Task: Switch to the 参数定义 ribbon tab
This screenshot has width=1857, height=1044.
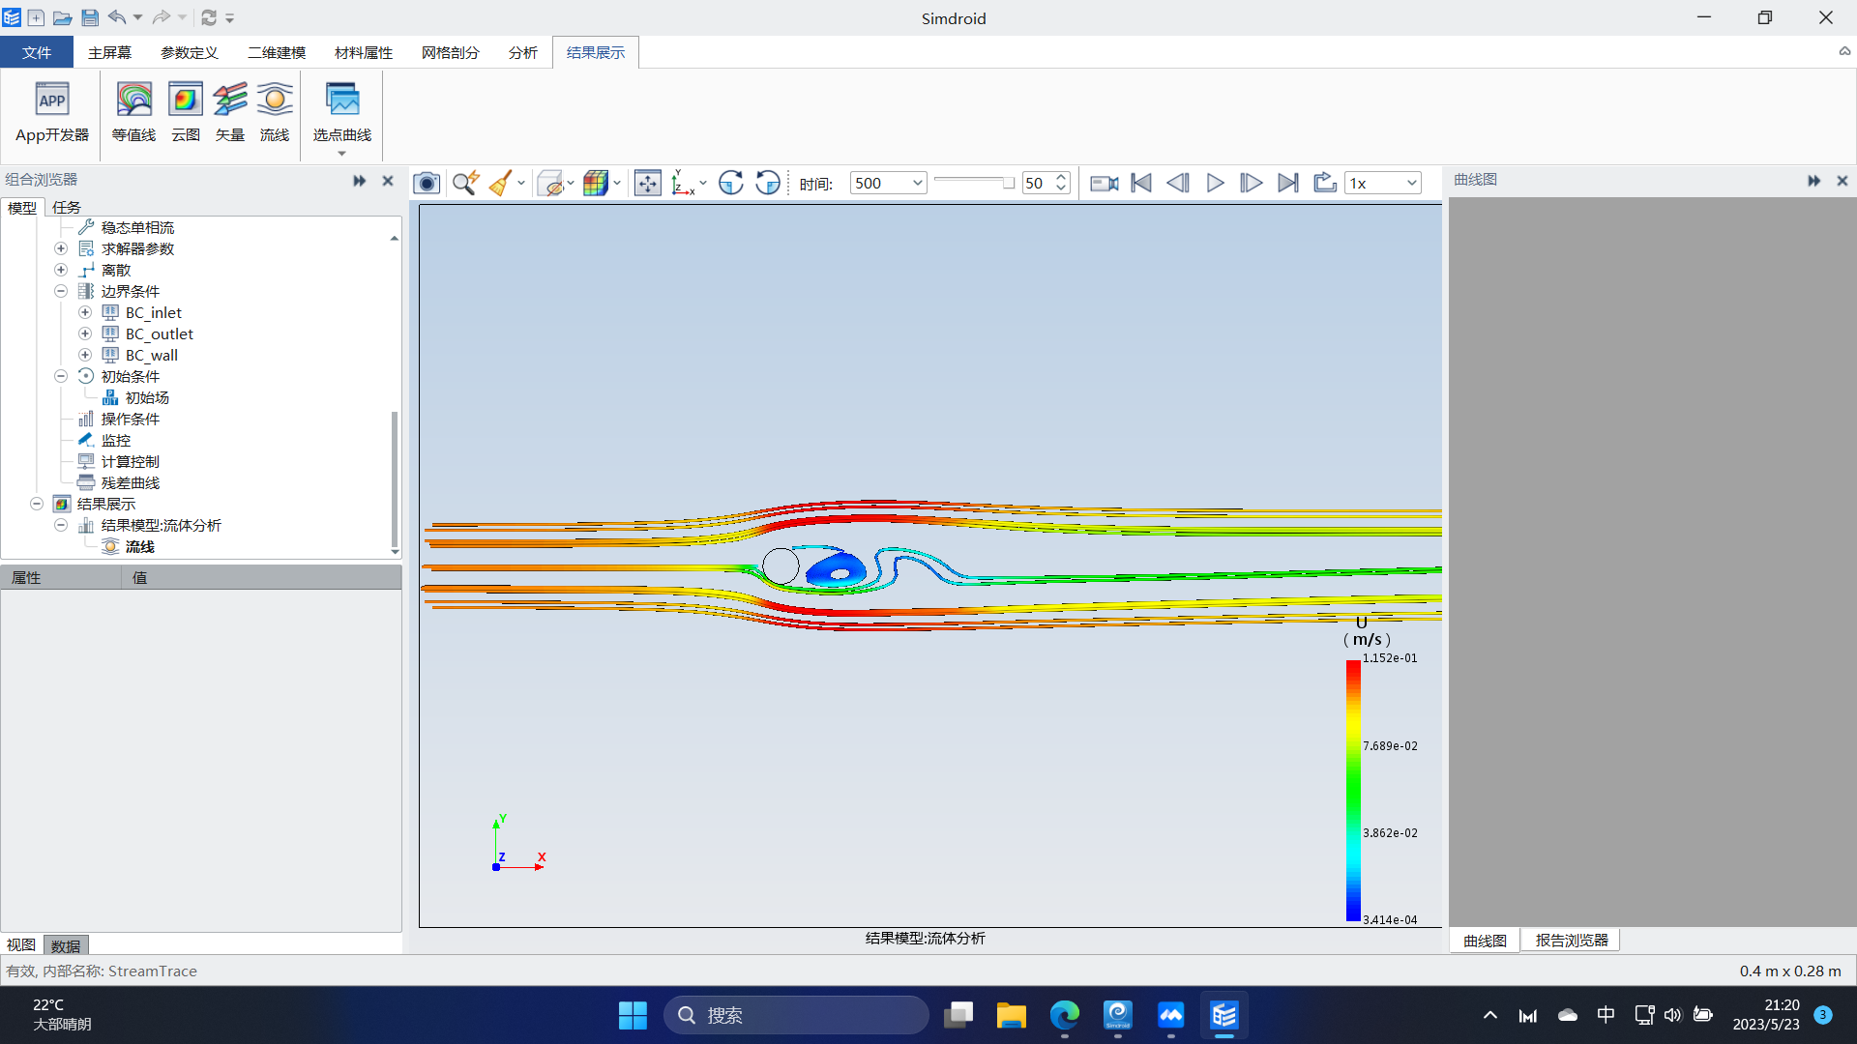Action: [x=190, y=52]
